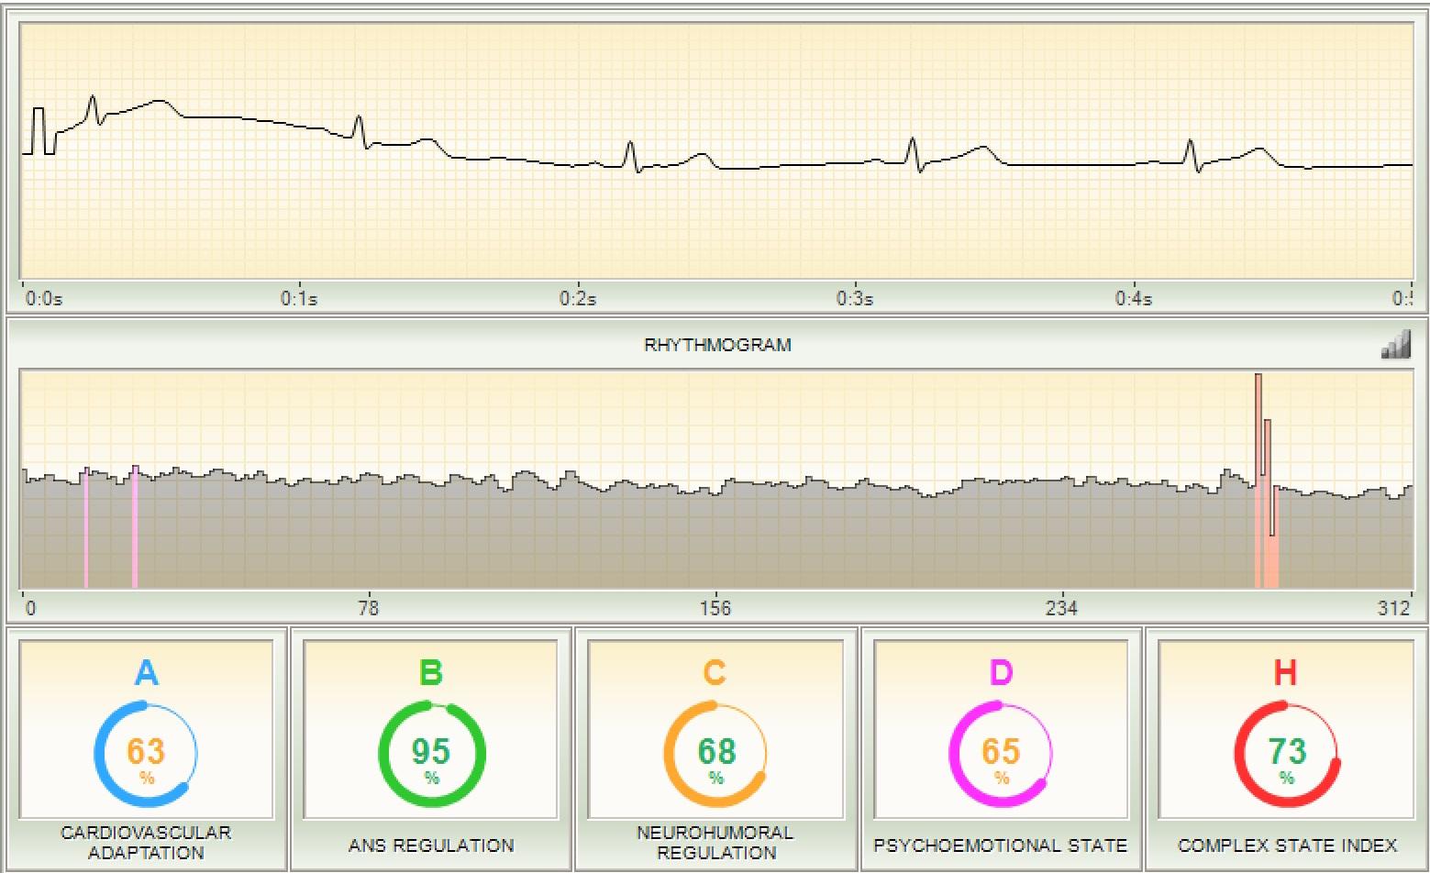
Task: Click the Rhythmogram title bar
Action: click(x=717, y=345)
